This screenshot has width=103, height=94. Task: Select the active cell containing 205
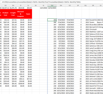52,20
